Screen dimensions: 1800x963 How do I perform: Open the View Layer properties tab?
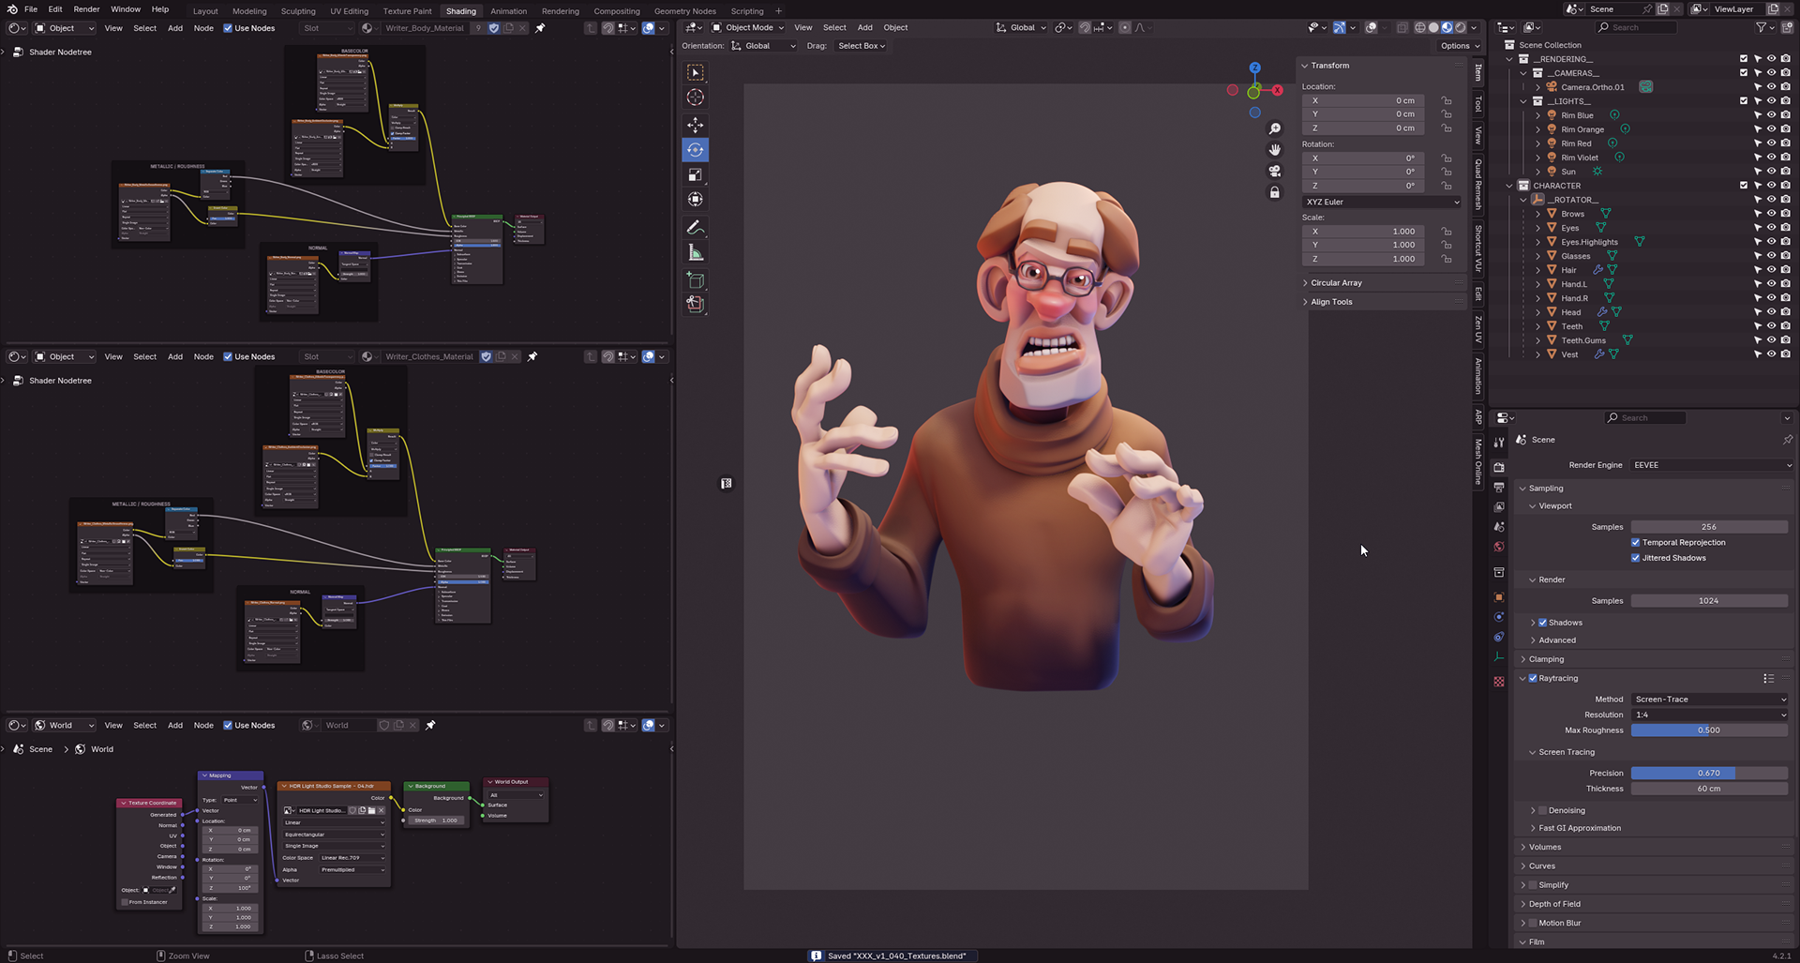point(1498,507)
